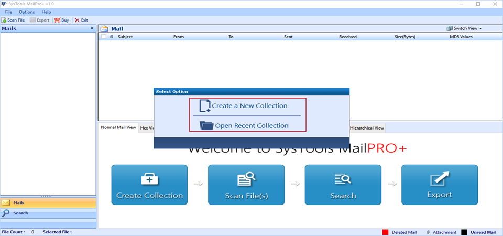
Task: Tick the select-all mail checkbox
Action: click(104, 37)
